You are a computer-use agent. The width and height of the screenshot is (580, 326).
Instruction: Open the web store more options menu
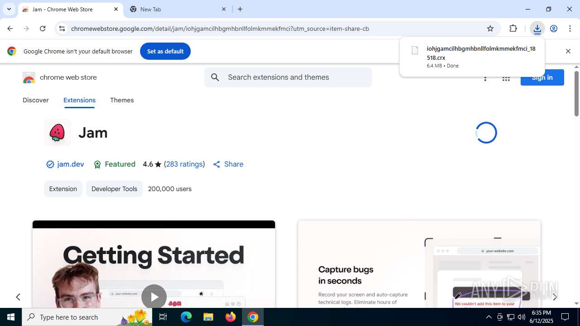(x=485, y=78)
